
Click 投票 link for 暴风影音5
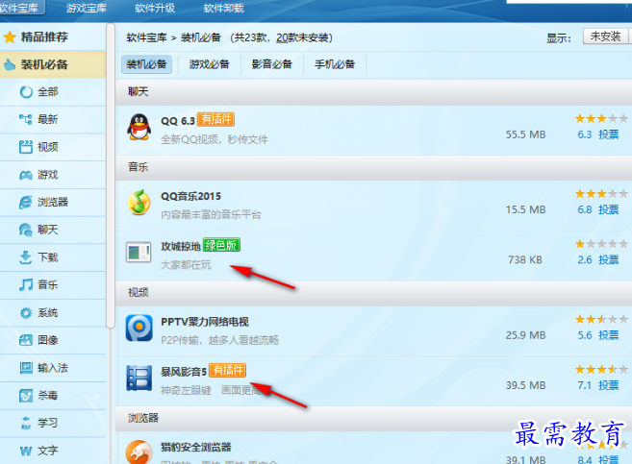[x=609, y=385]
